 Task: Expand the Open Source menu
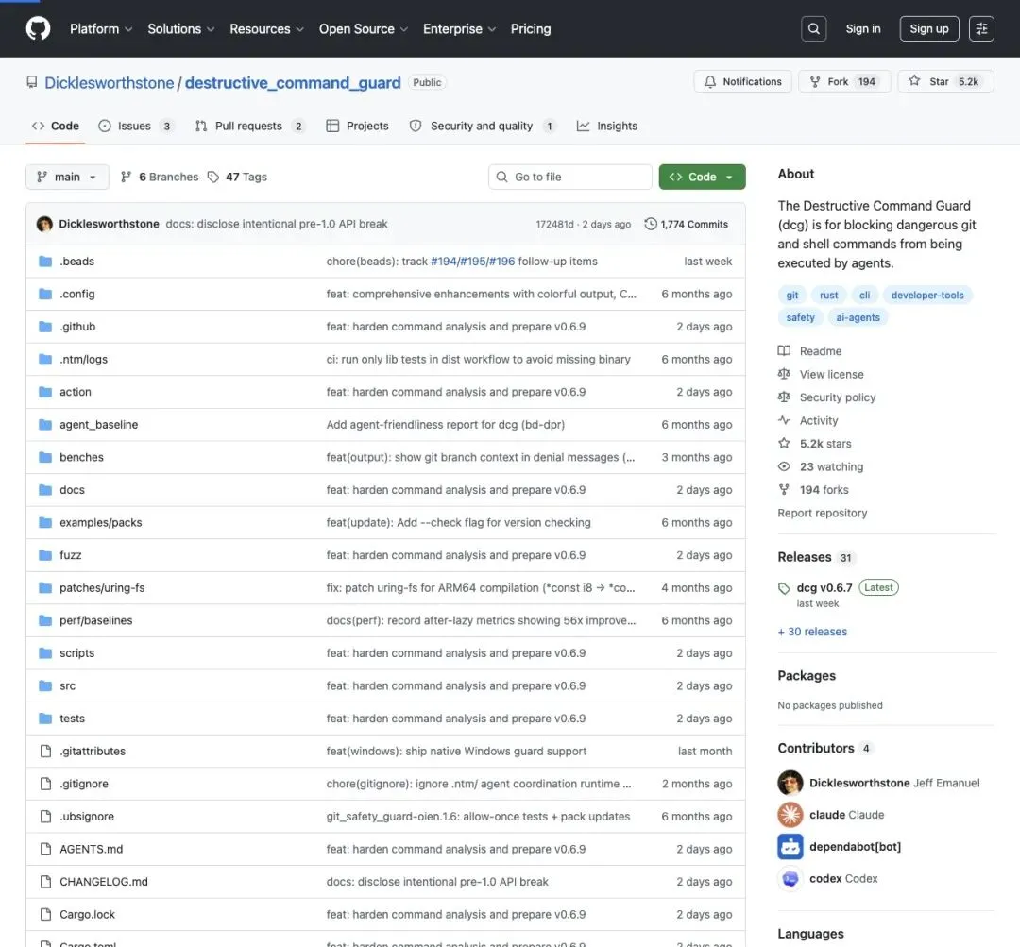coord(363,28)
